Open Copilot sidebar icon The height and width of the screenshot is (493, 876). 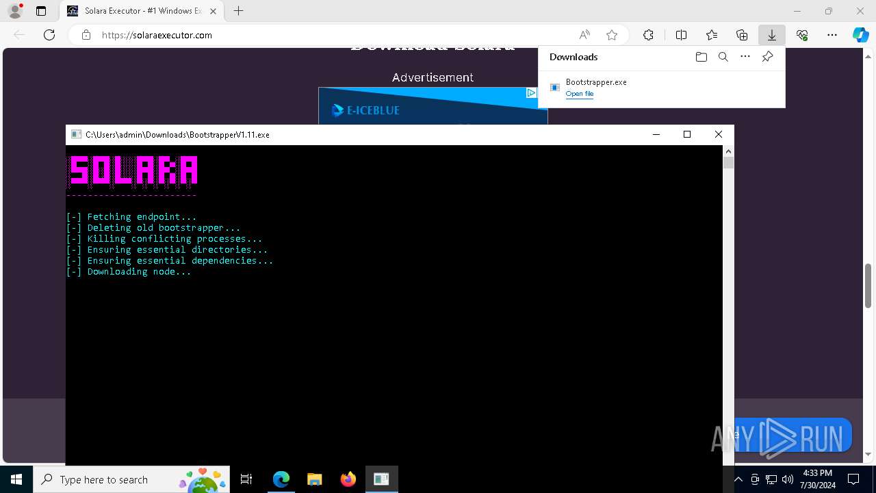click(x=860, y=35)
